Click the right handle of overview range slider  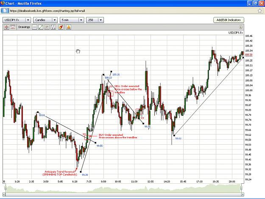click(241, 188)
